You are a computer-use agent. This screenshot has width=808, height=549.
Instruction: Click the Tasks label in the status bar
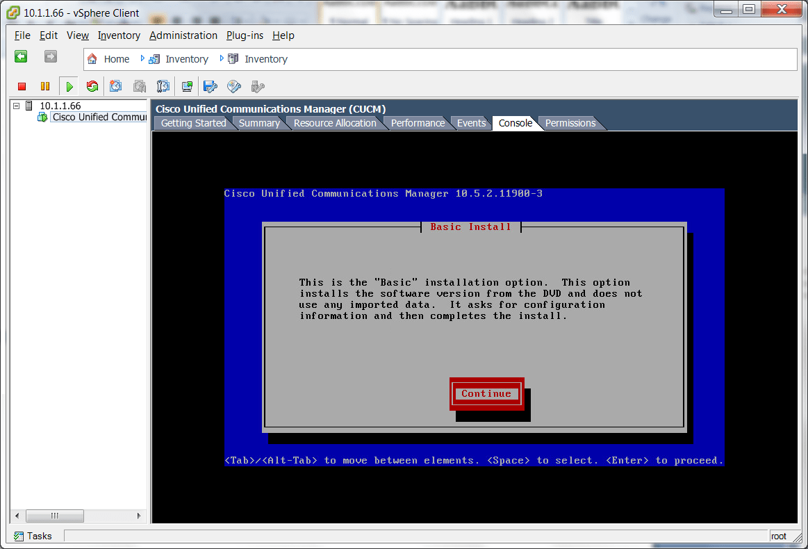(39, 536)
